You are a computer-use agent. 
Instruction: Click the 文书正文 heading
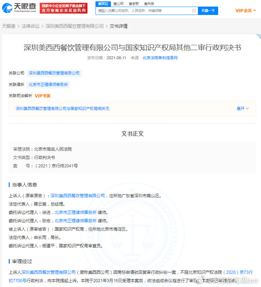click(x=132, y=134)
